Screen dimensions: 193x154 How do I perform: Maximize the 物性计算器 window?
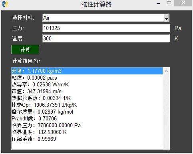pyautogui.click(x=169, y=2)
